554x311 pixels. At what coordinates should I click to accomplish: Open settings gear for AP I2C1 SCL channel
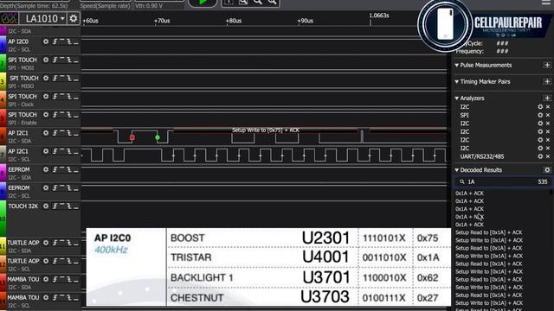(x=46, y=152)
